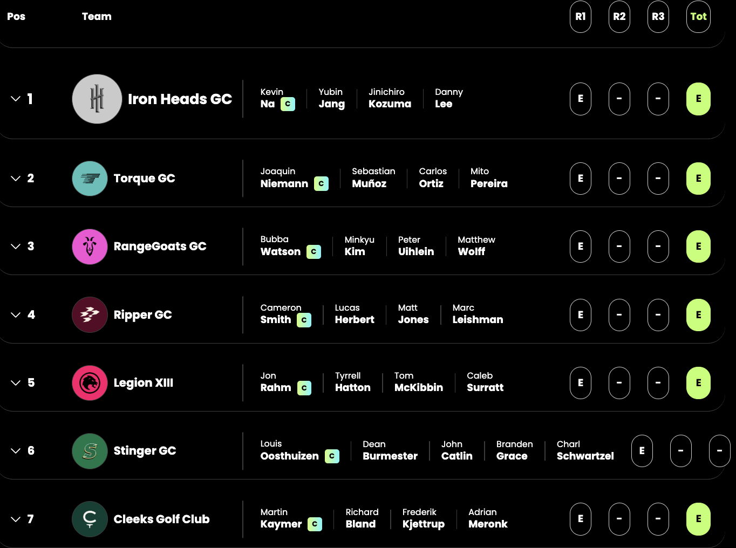Open the RangeGoats GC team name
The width and height of the screenshot is (736, 548).
160,246
